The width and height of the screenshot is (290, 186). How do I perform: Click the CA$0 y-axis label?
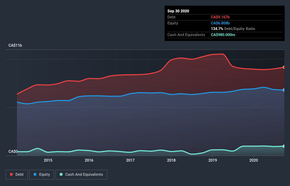[x=13, y=151]
